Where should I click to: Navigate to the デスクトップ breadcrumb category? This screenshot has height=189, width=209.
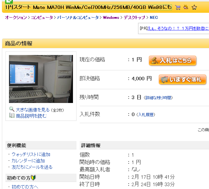click(x=134, y=18)
